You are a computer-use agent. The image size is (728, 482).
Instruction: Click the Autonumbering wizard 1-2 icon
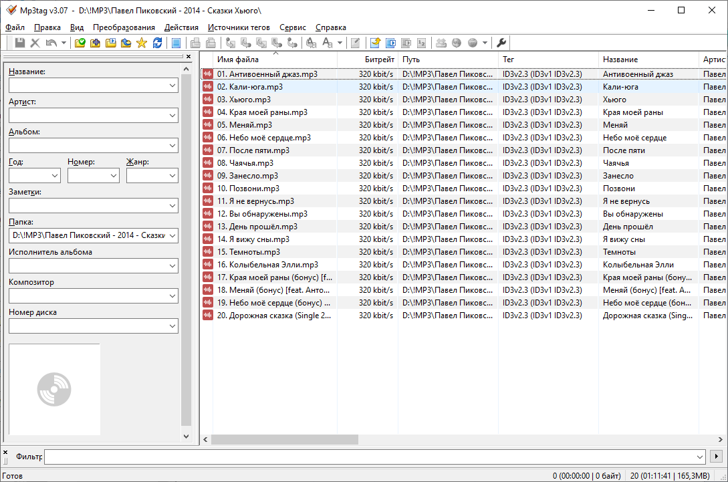pyautogui.click(x=422, y=43)
